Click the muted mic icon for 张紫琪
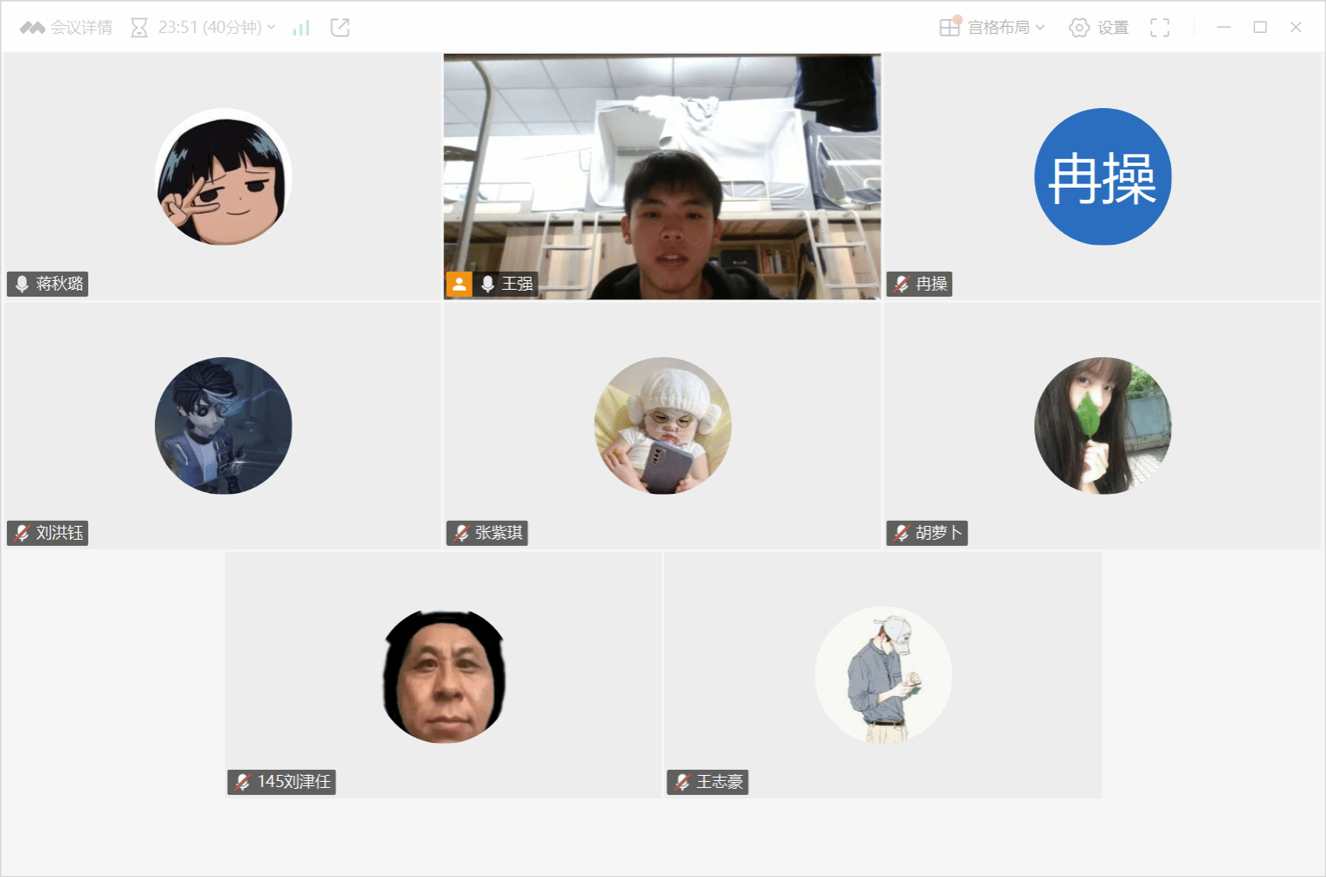This screenshot has width=1326, height=877. (461, 533)
